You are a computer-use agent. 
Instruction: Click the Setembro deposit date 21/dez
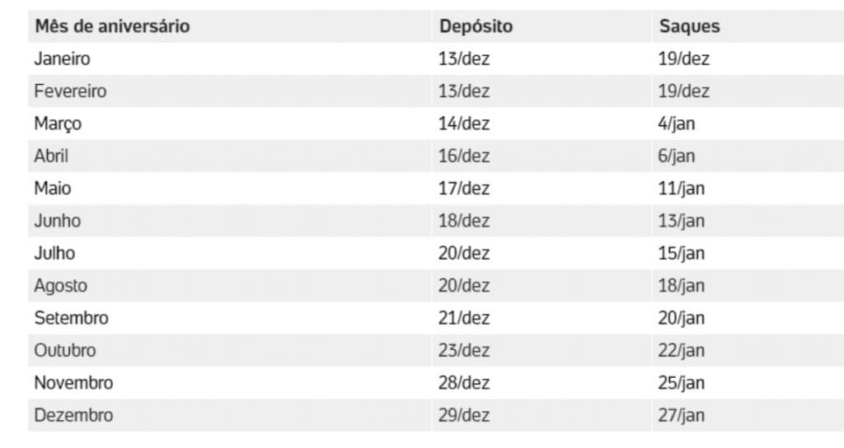(x=464, y=318)
